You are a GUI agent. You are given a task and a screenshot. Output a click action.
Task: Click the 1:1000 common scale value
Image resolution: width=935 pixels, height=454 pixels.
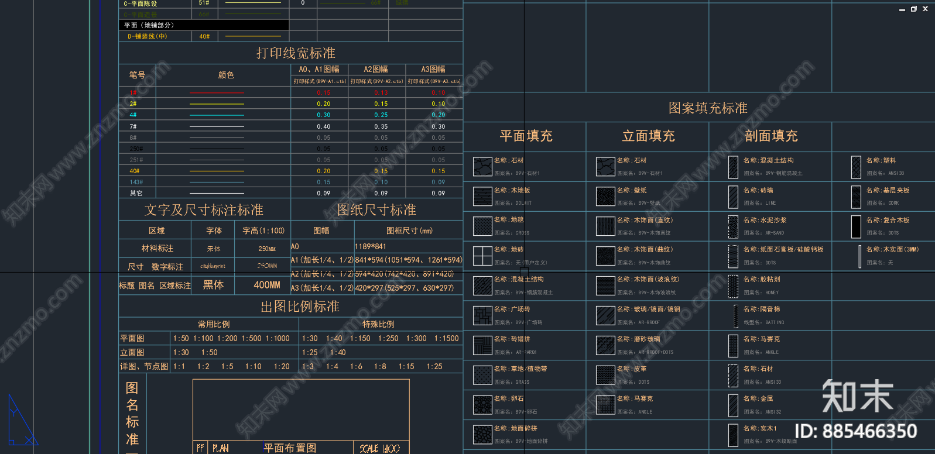point(278,339)
